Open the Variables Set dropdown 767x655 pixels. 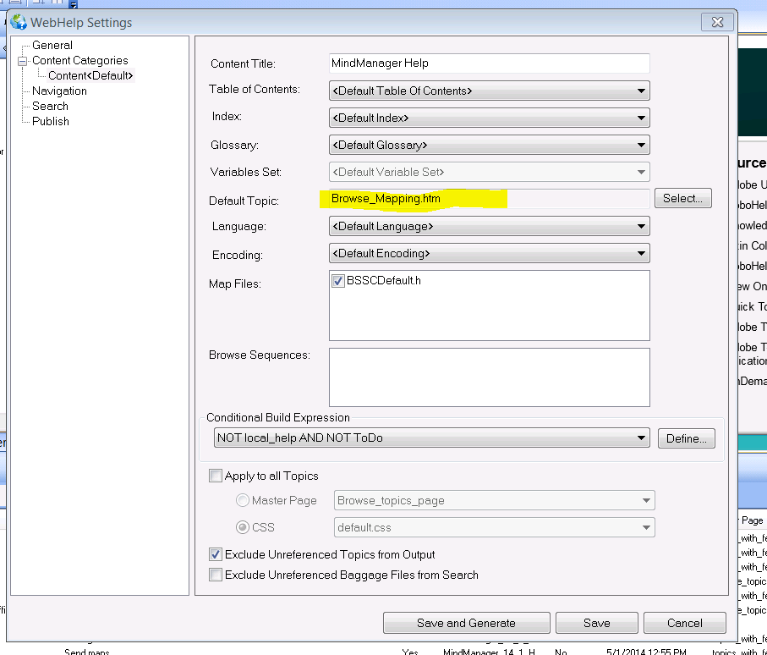point(489,172)
